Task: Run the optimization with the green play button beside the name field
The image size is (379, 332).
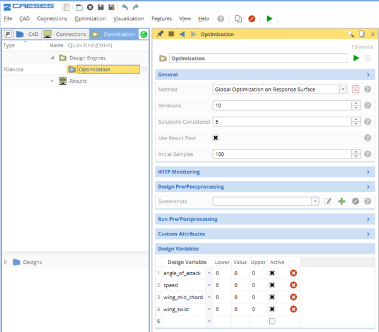Action: 356,58
